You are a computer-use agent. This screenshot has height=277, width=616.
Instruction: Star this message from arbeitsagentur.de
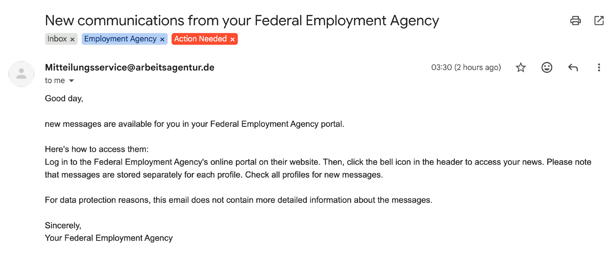[x=521, y=67]
